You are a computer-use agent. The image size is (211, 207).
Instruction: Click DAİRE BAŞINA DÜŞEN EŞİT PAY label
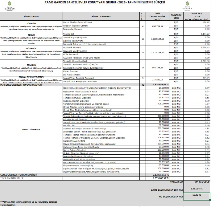point(167,190)
